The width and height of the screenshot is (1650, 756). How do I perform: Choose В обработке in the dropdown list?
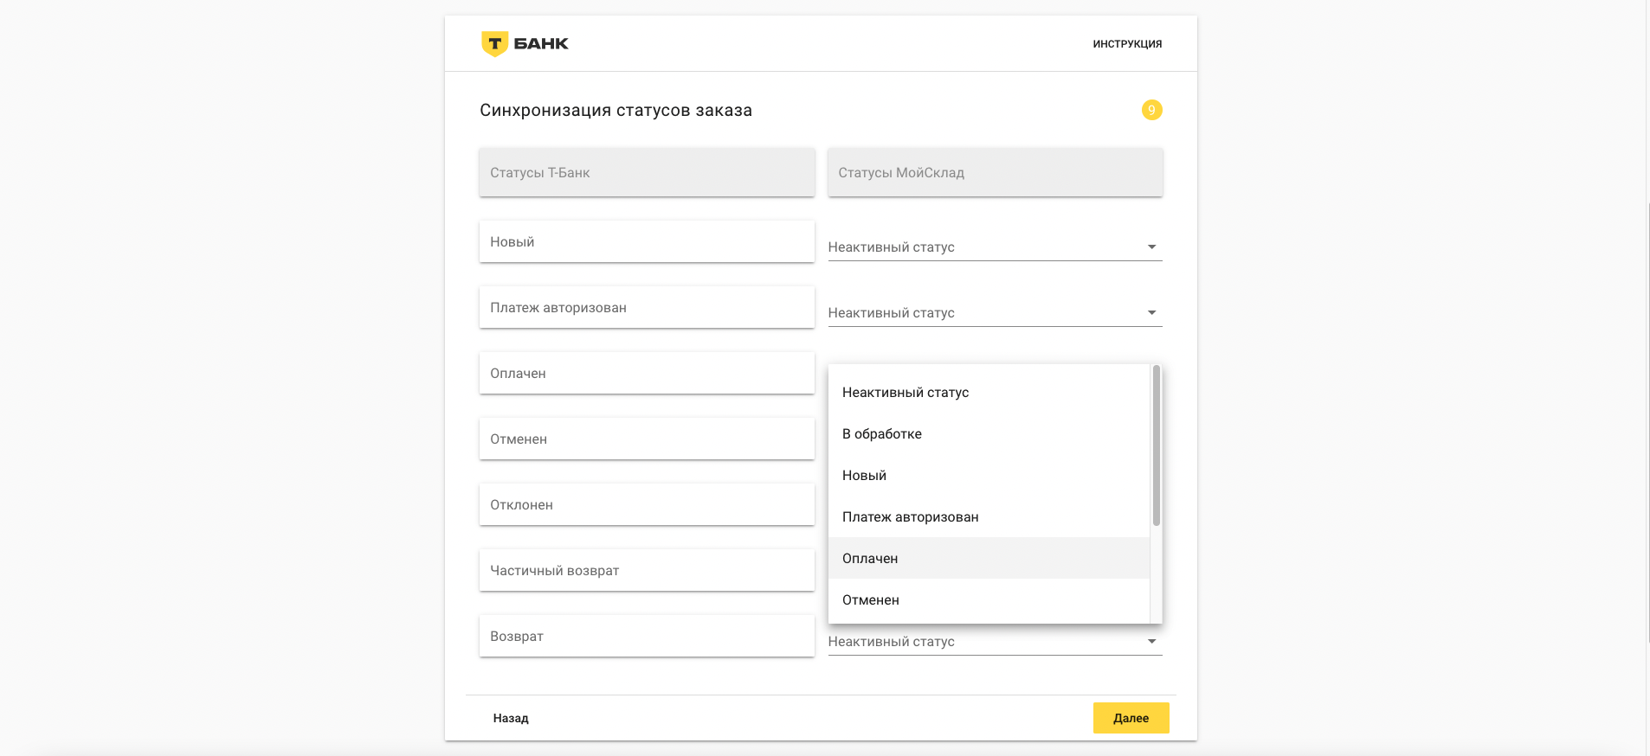pos(882,434)
